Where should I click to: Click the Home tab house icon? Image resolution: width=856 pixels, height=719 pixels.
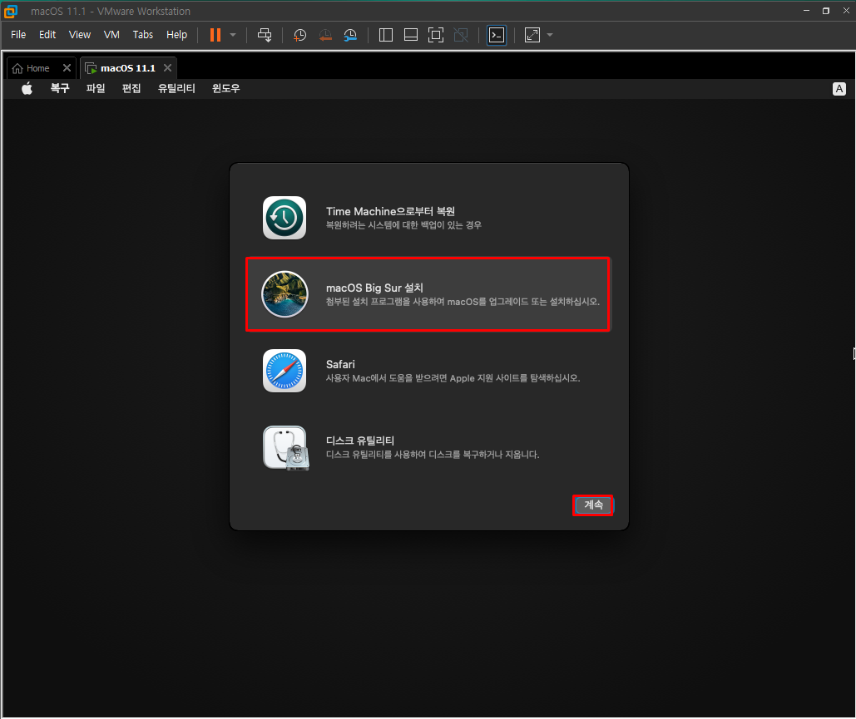point(17,68)
